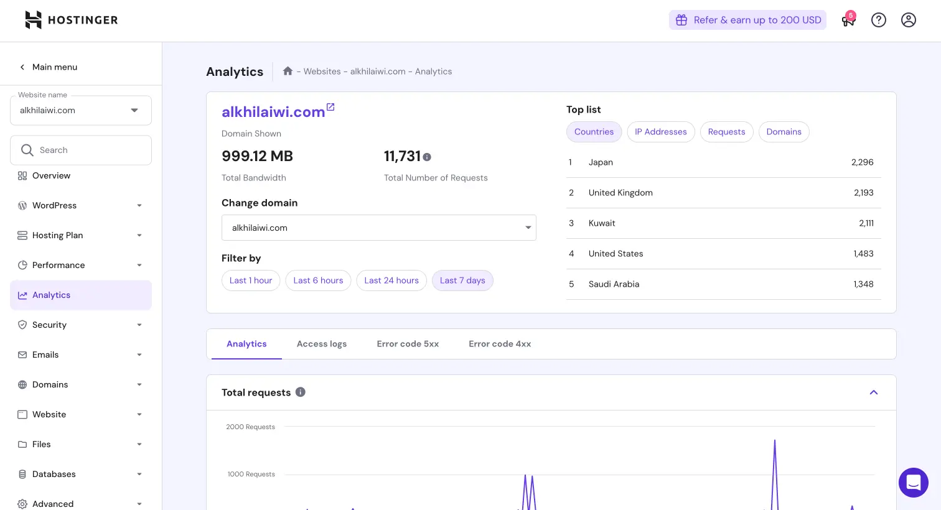
Task: Expand the Performance sidebar menu
Action: [x=139, y=265]
